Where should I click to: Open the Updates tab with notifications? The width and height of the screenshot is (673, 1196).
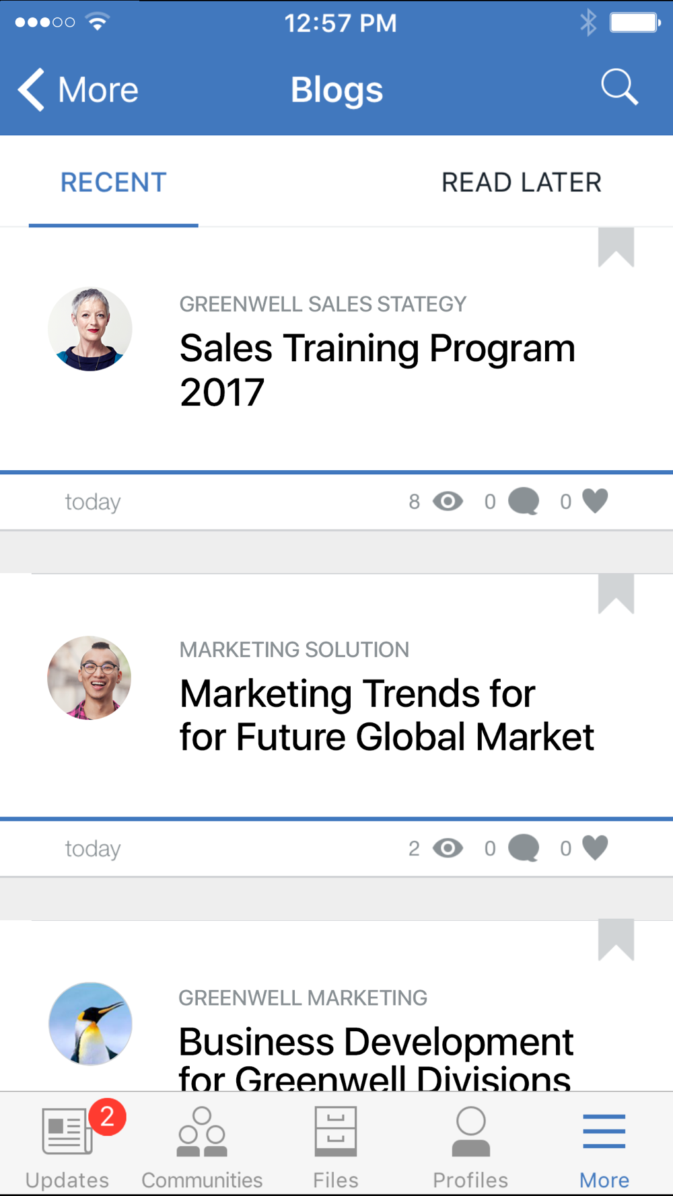[x=67, y=1144]
